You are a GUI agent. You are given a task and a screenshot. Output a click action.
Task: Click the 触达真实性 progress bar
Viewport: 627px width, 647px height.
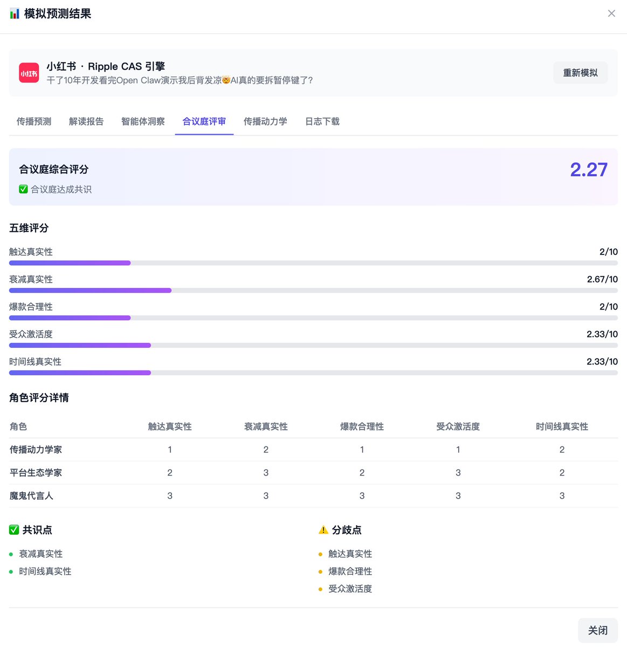[x=313, y=263]
